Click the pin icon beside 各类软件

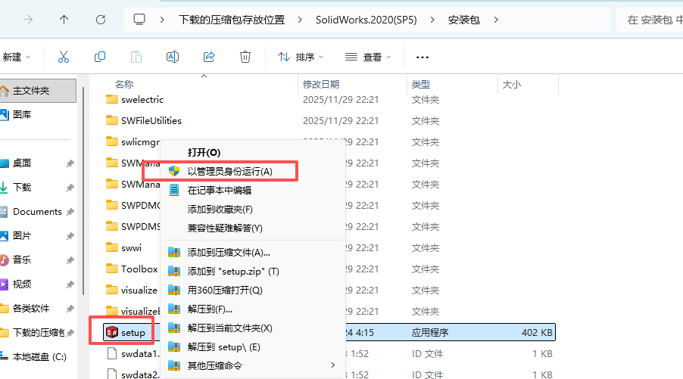tap(70, 309)
